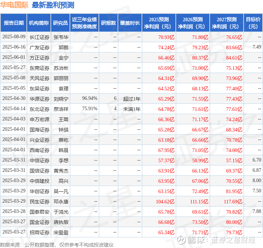The image size is (263, 248).
Task: Click the 东莞证券 institution cell
Action: point(40,68)
